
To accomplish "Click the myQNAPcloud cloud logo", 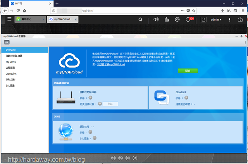I will [69, 61].
